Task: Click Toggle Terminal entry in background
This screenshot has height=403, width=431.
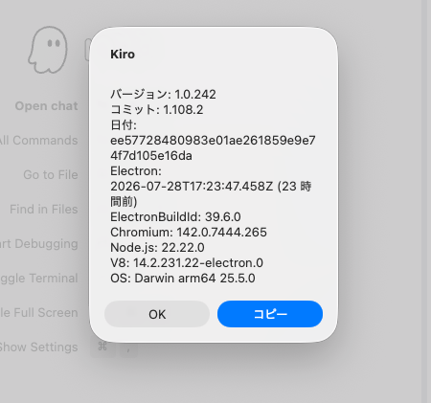Action: pos(38,279)
